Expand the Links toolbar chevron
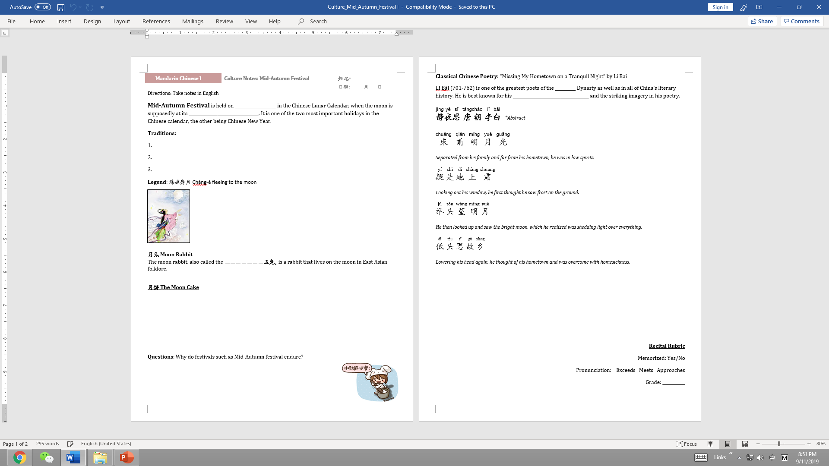Image resolution: width=829 pixels, height=466 pixels. [x=731, y=453]
